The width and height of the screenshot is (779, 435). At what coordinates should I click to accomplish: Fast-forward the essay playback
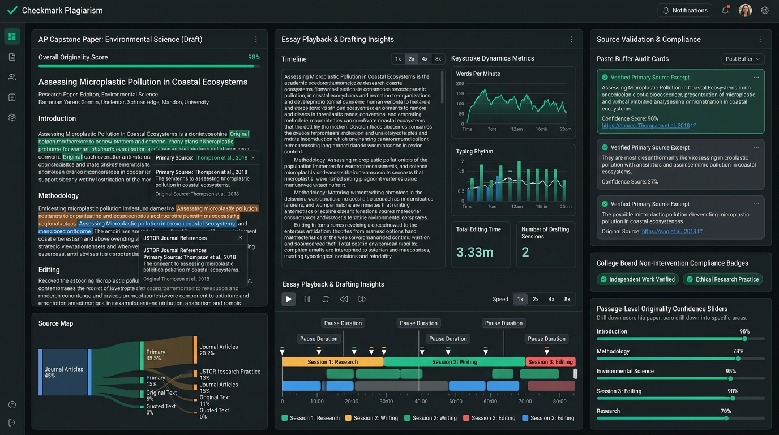pyautogui.click(x=362, y=299)
